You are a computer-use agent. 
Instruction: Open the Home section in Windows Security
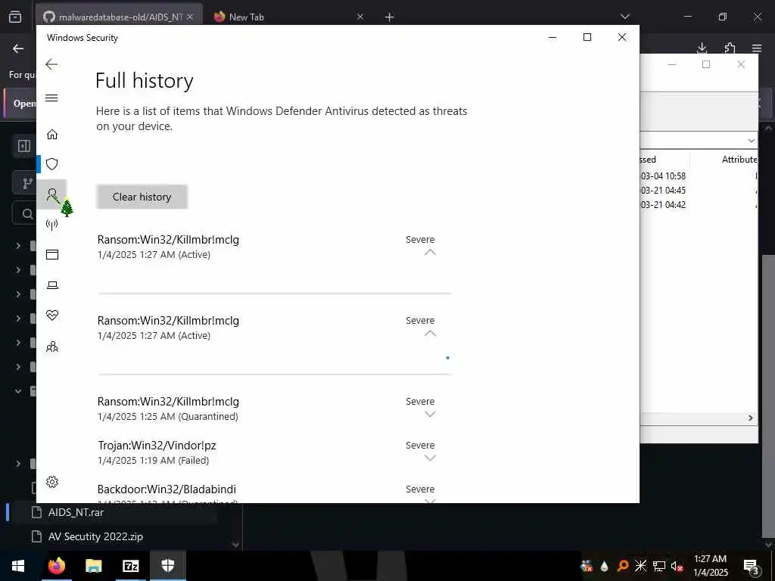pos(52,135)
